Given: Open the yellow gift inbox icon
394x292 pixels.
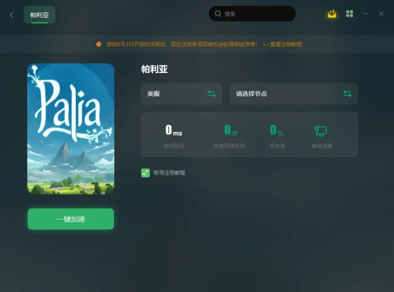Looking at the screenshot, I should click(x=332, y=14).
